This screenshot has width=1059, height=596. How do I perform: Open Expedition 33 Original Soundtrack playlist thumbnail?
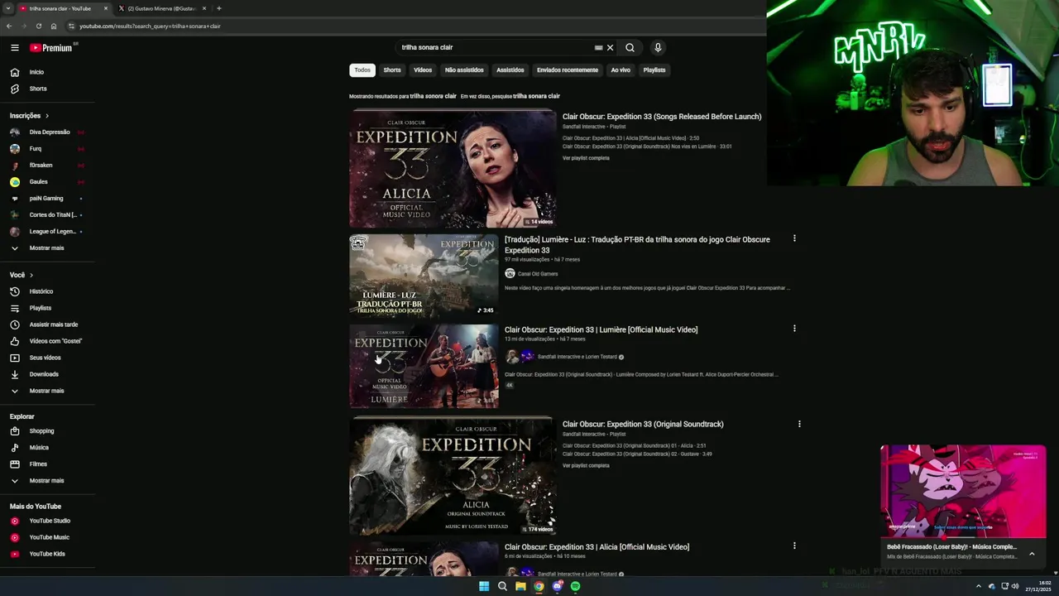coord(453,476)
